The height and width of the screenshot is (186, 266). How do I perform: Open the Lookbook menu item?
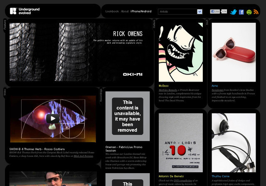click(112, 12)
